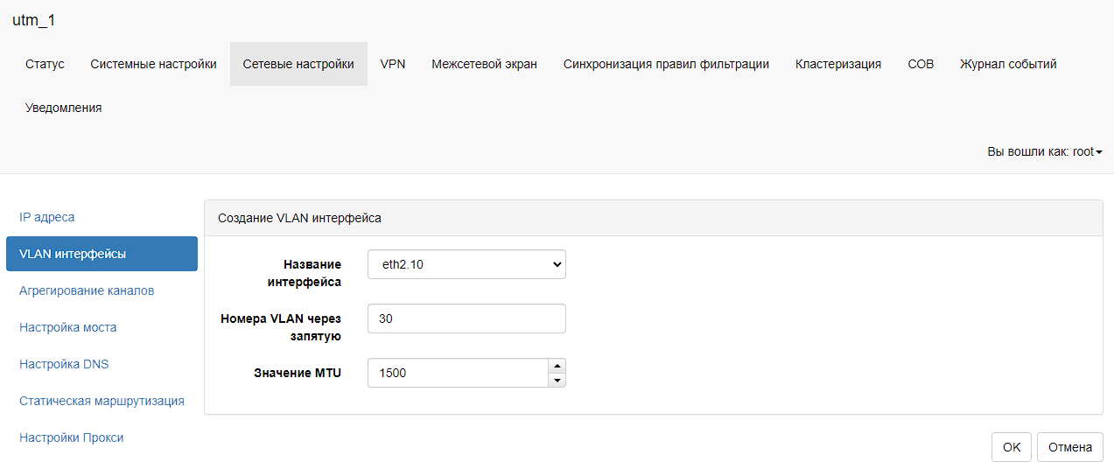1114x469 pixels.
Task: Switch to Системные настройки tab
Action: (153, 64)
